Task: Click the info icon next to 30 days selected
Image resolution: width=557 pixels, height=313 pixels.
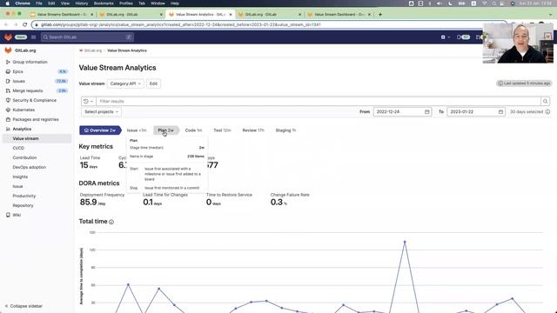Action: [547, 112]
